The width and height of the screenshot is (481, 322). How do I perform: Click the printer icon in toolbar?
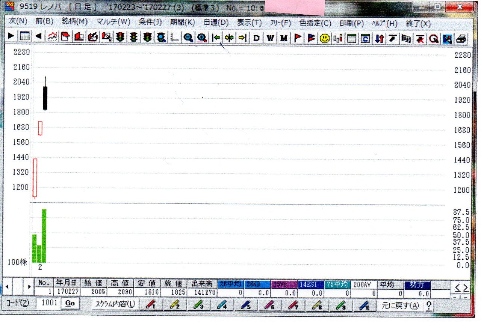(462, 38)
